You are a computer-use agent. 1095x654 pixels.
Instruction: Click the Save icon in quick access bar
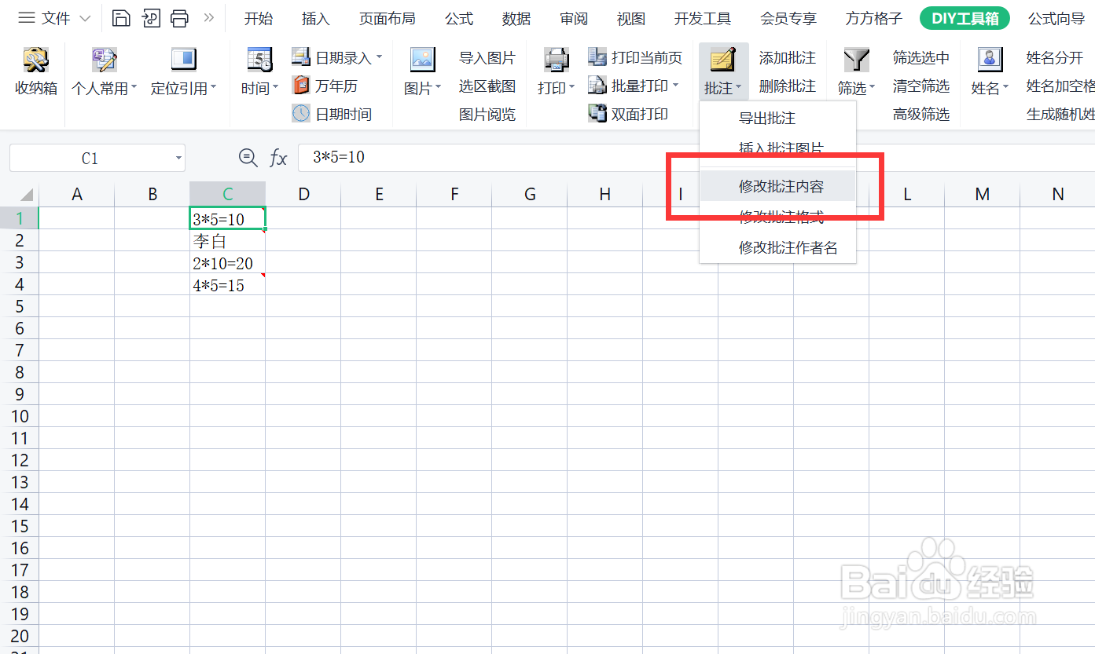(119, 17)
